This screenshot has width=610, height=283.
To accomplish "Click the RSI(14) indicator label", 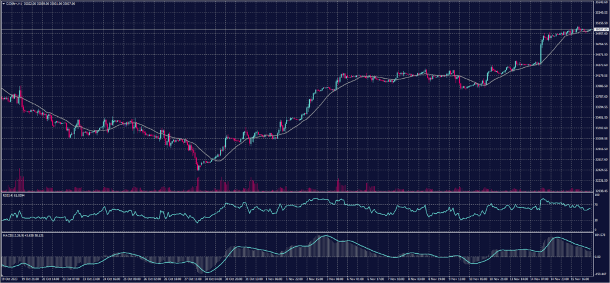I will [10, 194].
